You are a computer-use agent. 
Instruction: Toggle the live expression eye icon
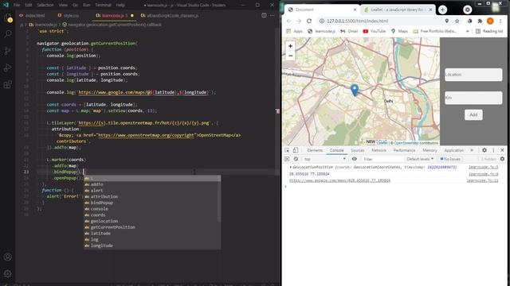click(354, 159)
